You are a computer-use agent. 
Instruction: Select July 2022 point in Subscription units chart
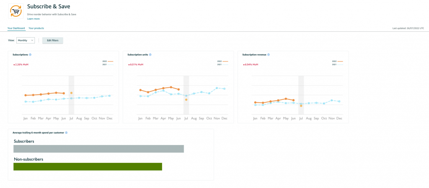tap(186, 100)
